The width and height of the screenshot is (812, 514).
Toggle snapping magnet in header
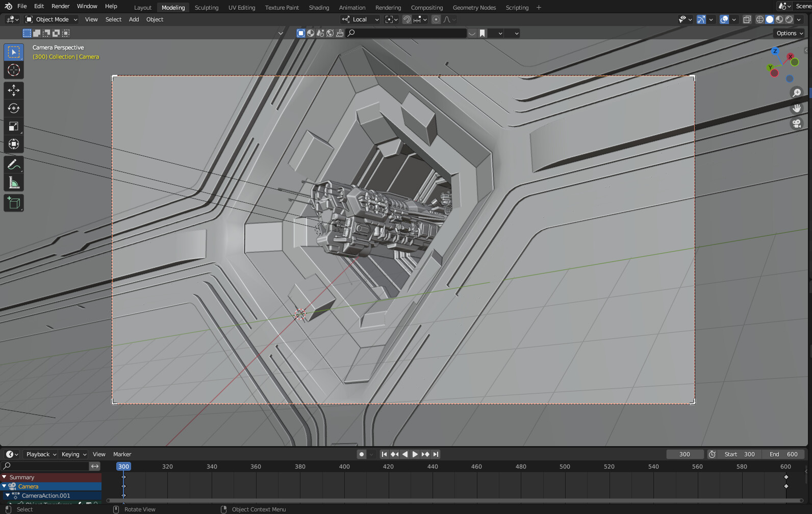point(407,19)
